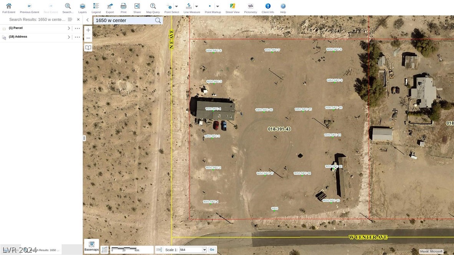Click the Export icon

[109, 6]
